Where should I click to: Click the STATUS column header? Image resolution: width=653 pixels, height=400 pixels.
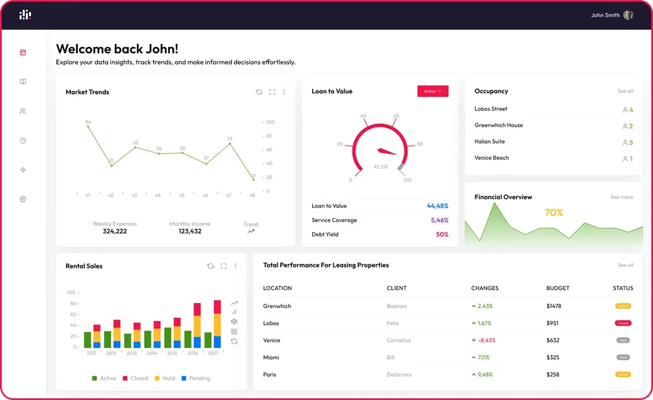pyautogui.click(x=622, y=288)
